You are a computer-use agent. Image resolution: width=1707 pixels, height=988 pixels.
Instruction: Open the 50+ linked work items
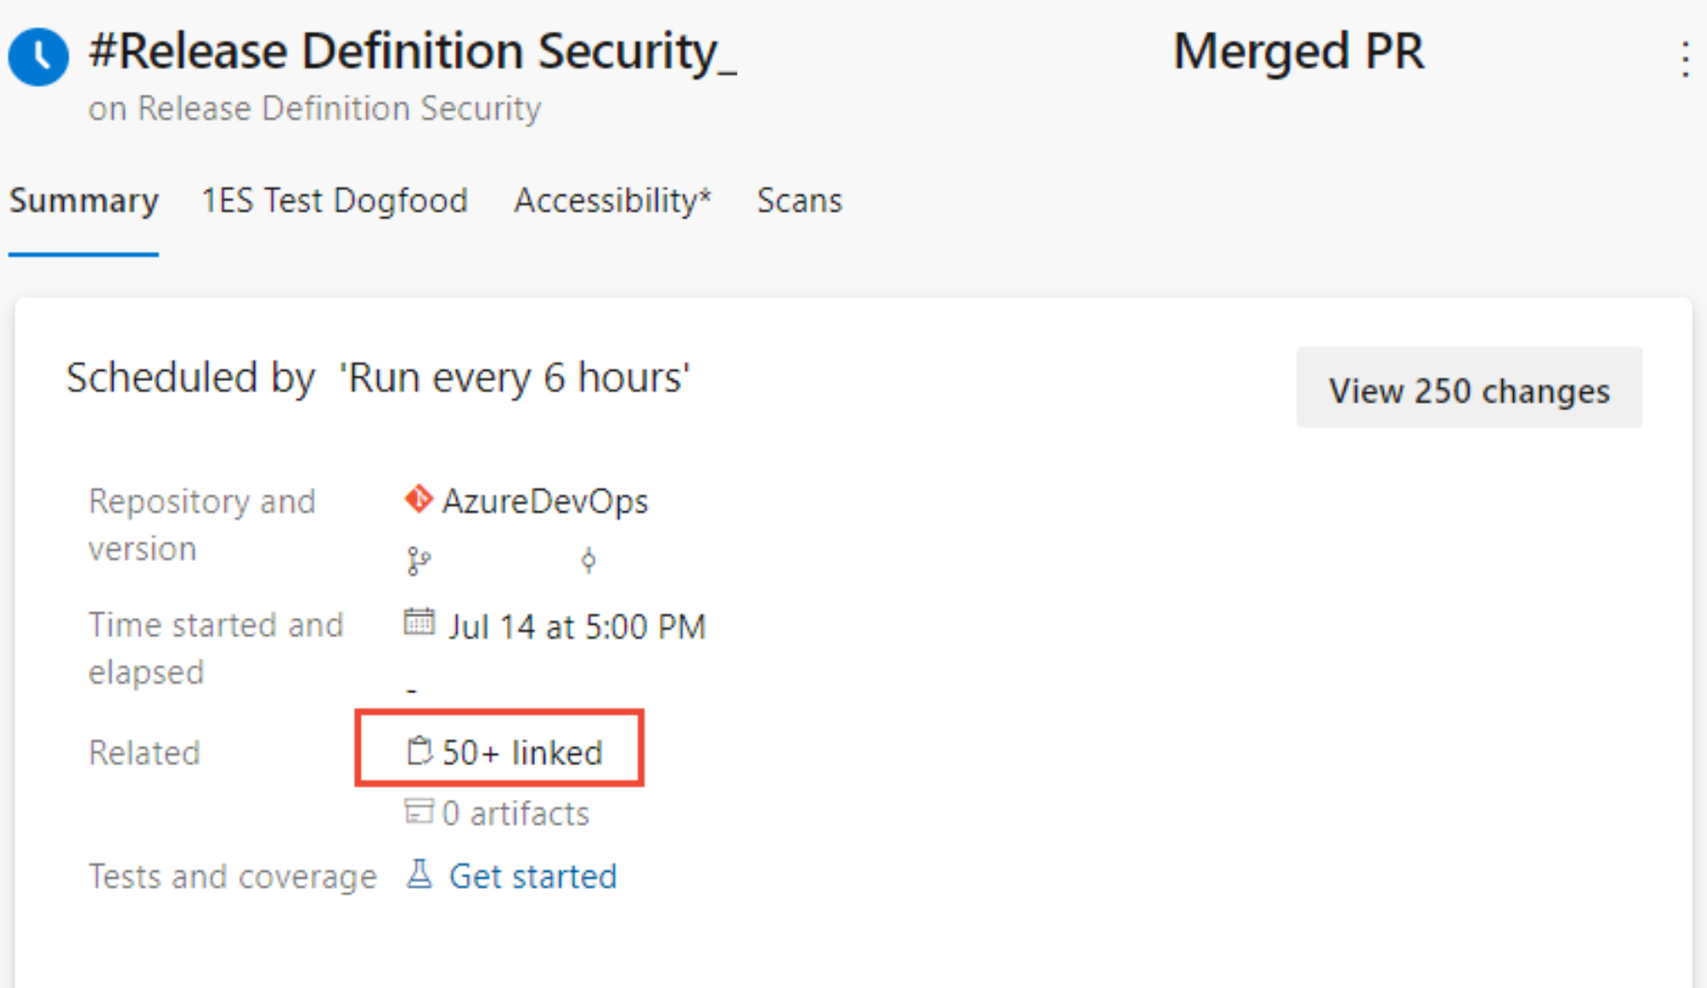(x=521, y=751)
